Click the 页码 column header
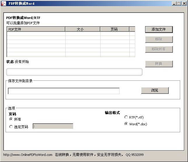Image resolution: width=188 pixels, height=162 pixels. point(115,29)
